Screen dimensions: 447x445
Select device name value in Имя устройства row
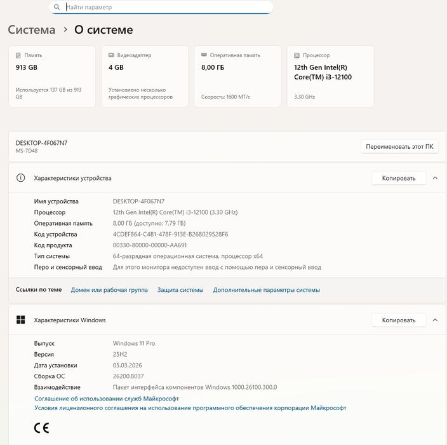139,202
